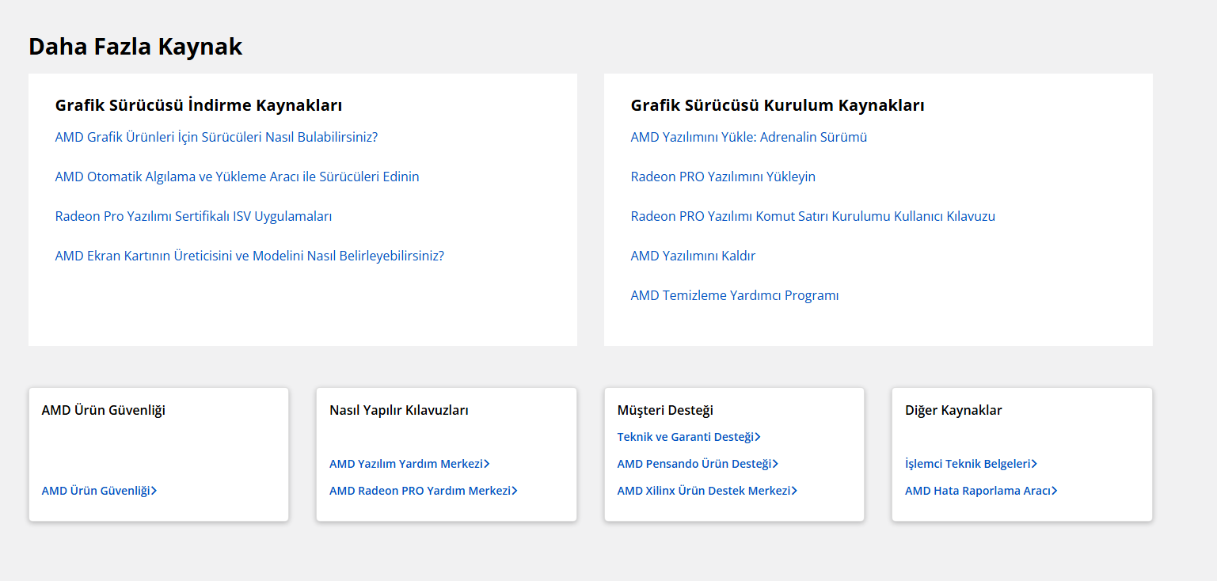Open Radeon PRO Komut Satırı Kurulumu Kılavuzu
This screenshot has width=1217, height=581.
812,216
